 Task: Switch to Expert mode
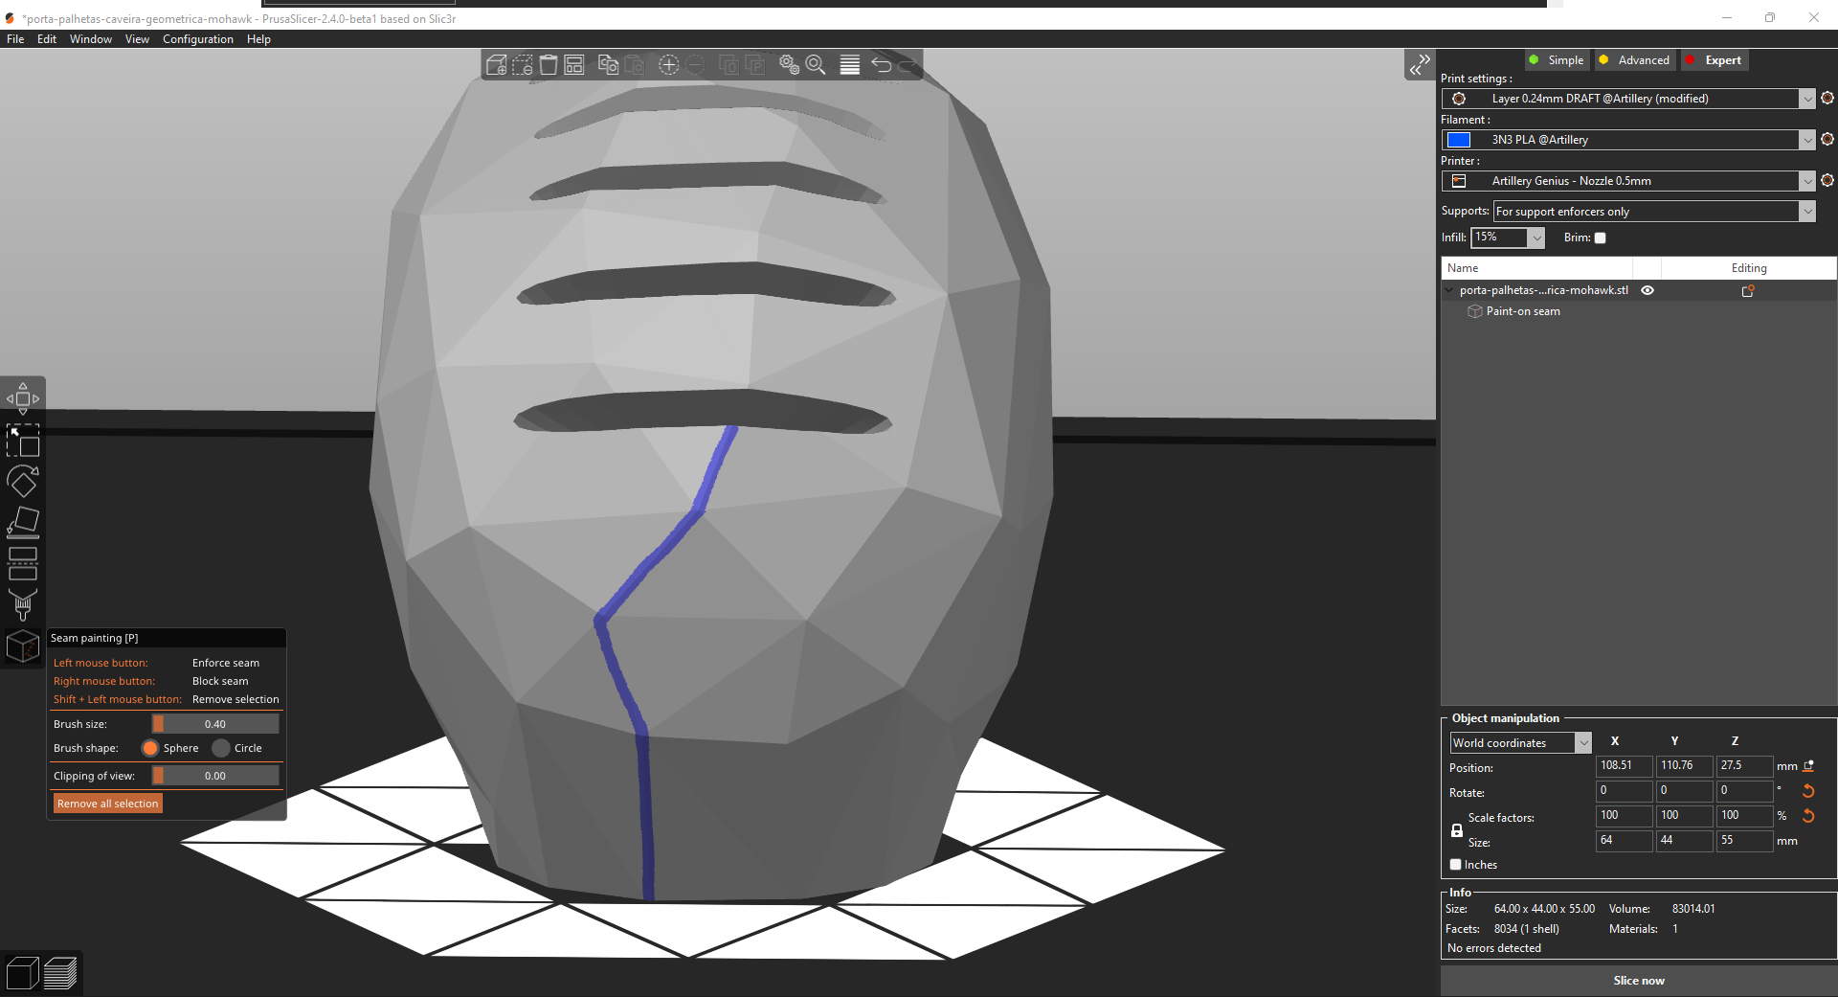coord(1714,60)
